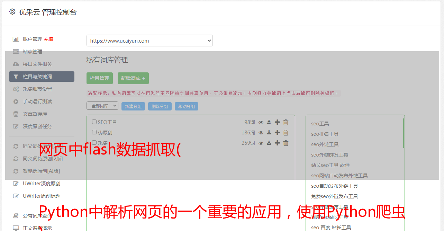Add keywords to SEO工具 with plus icon
Viewport: 444px width, 231px height.
click(277, 122)
